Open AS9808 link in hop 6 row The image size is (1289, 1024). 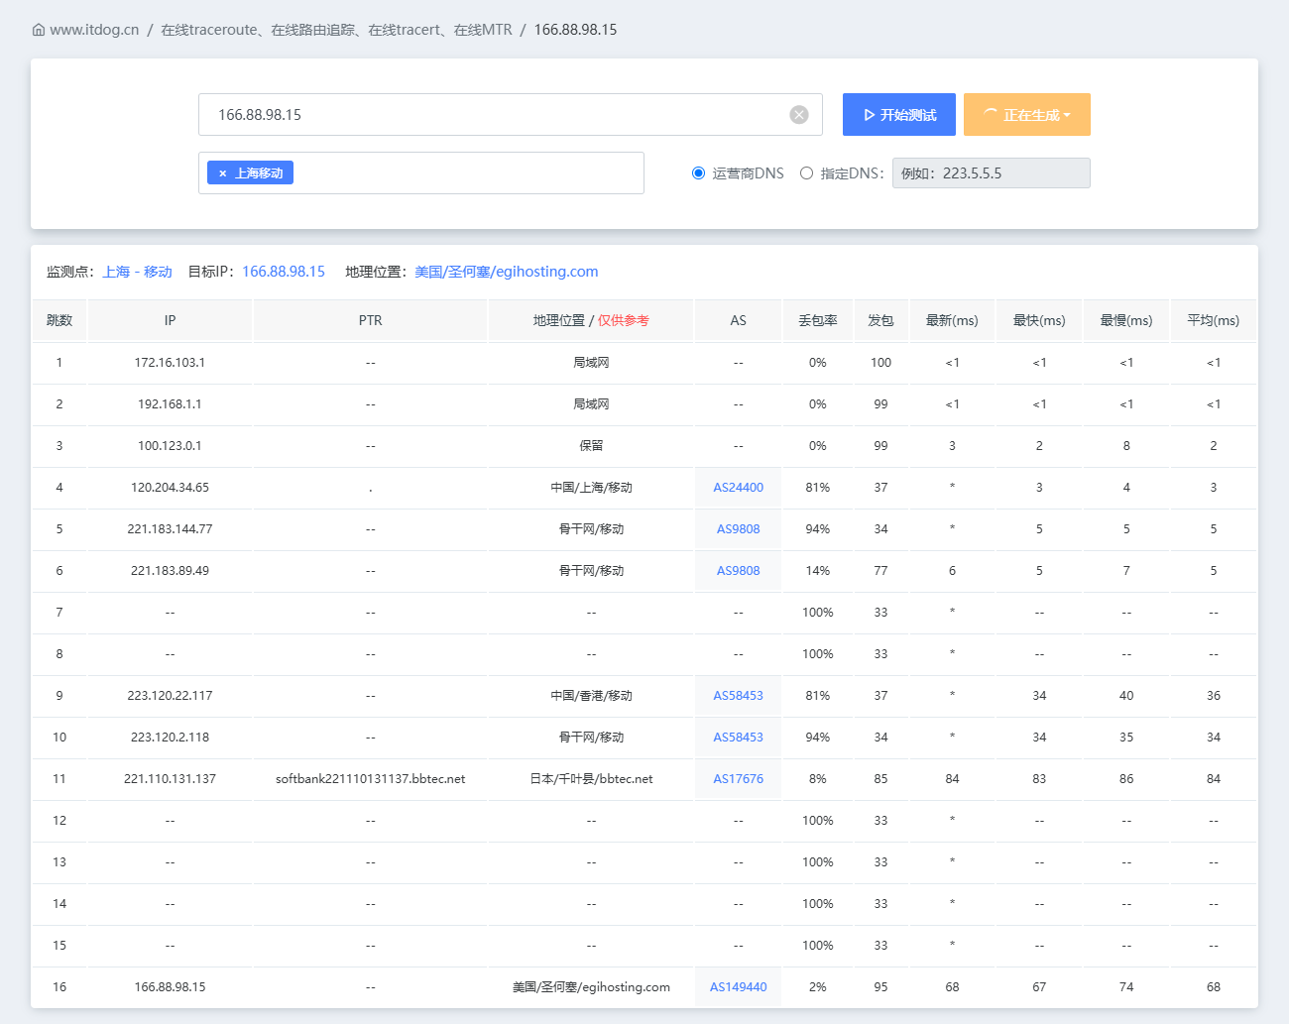coord(739,571)
